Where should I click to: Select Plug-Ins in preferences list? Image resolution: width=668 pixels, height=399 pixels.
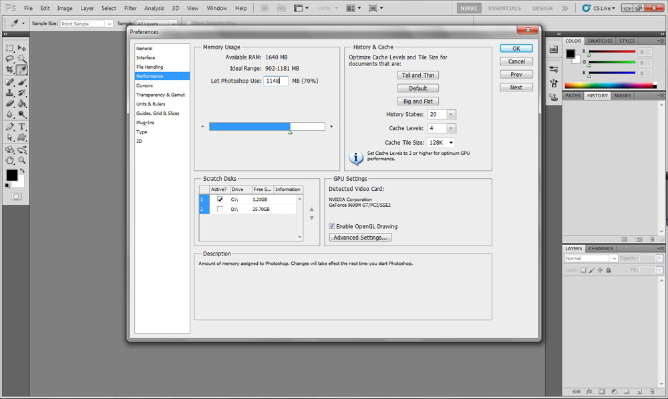145,123
